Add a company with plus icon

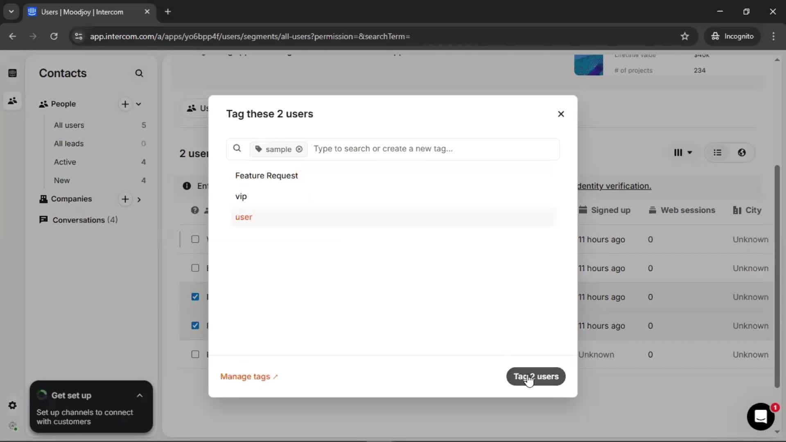(125, 199)
